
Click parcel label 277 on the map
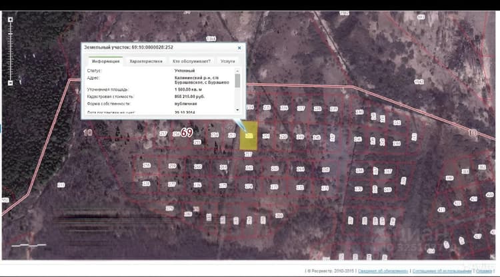click(171, 184)
